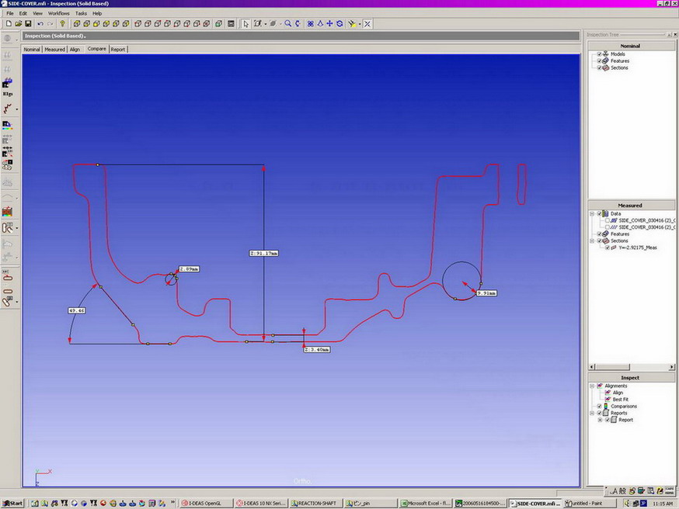Collapse the Sections node in Measured tree

point(592,241)
